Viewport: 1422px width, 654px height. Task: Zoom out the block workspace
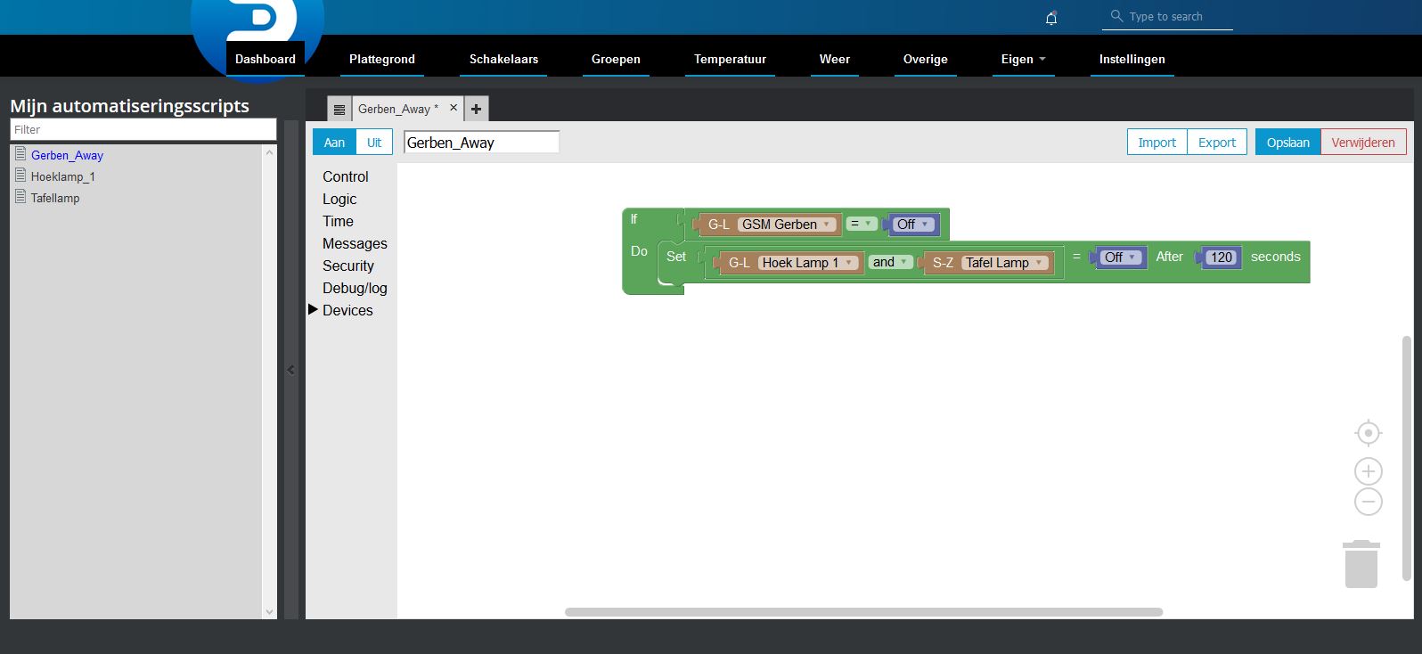coord(1368,502)
